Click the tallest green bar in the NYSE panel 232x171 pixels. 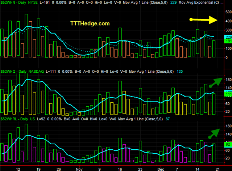[x=26, y=34]
